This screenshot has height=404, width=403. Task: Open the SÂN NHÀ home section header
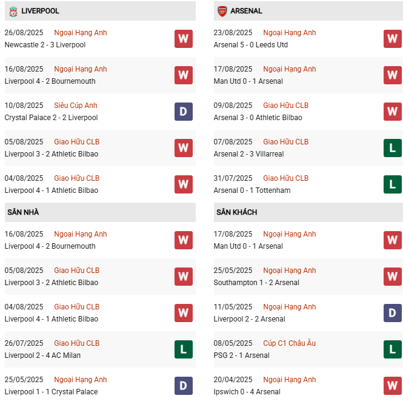24,212
